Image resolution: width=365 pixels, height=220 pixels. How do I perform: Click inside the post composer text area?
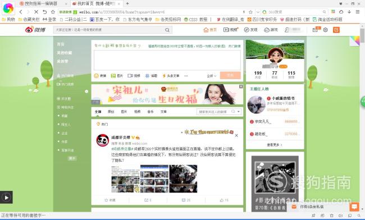pos(167,60)
